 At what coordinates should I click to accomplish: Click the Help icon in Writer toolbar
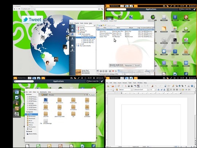pyautogui.click(x=192, y=86)
